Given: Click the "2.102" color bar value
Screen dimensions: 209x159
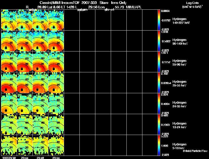Looking at the screenshot, I should (165, 74).
